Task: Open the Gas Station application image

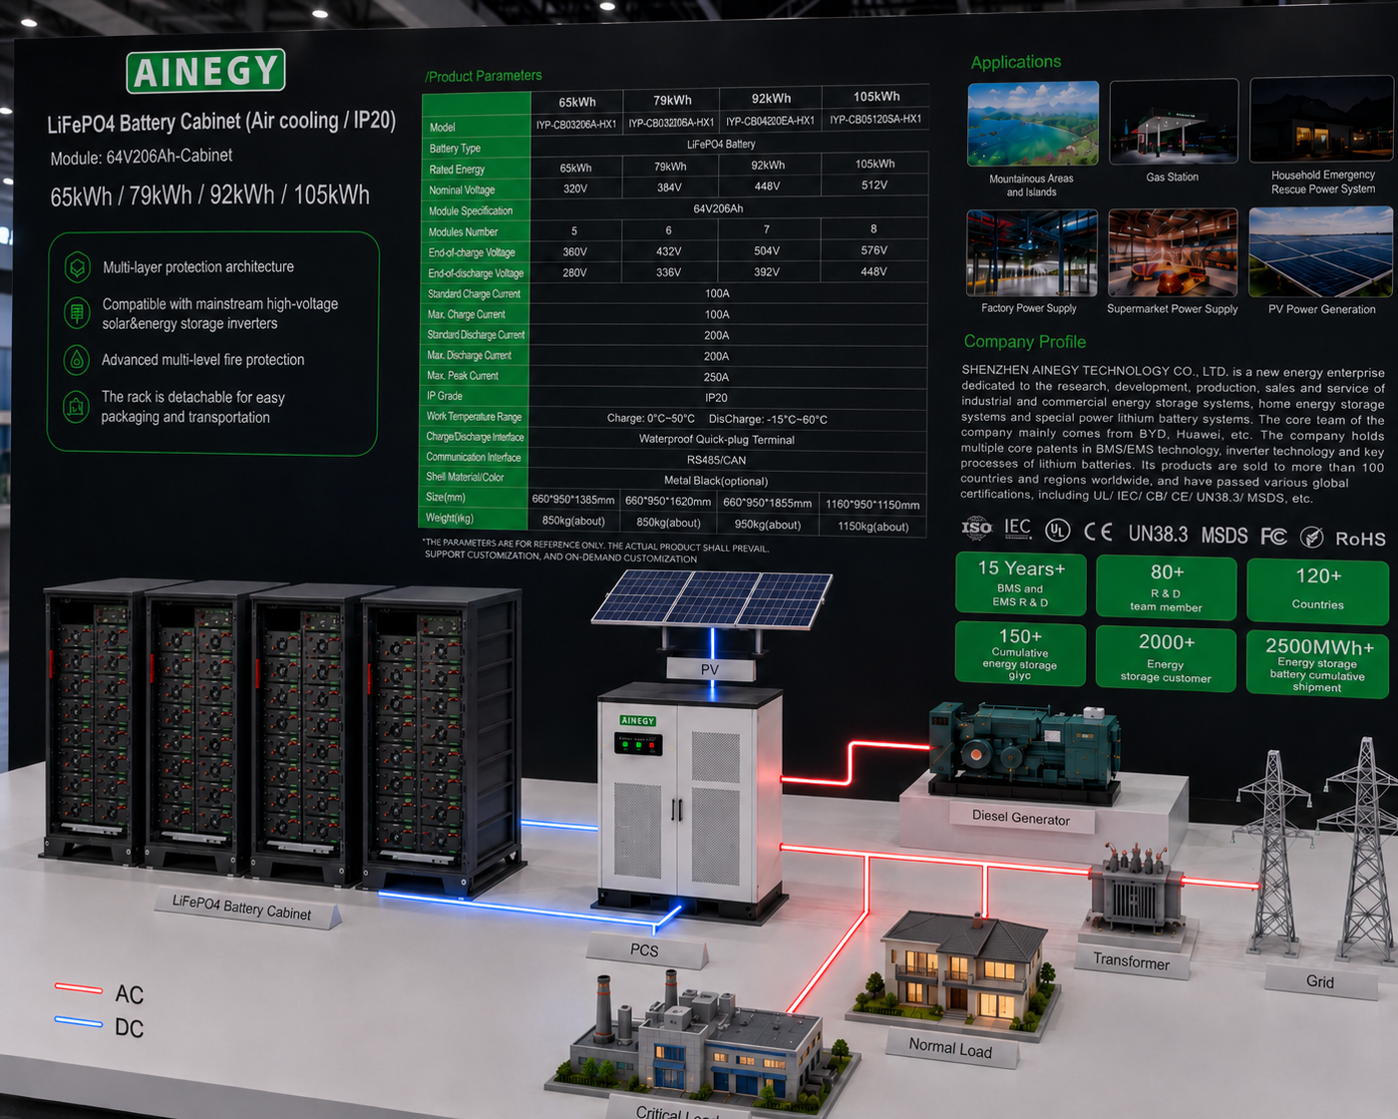Action: 1174,121
